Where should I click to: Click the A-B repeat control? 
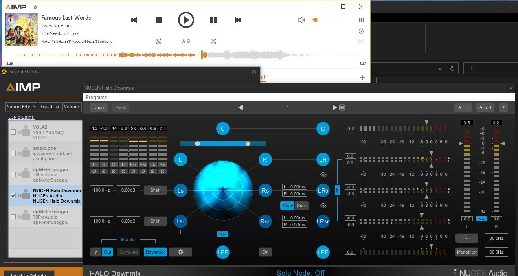(186, 41)
